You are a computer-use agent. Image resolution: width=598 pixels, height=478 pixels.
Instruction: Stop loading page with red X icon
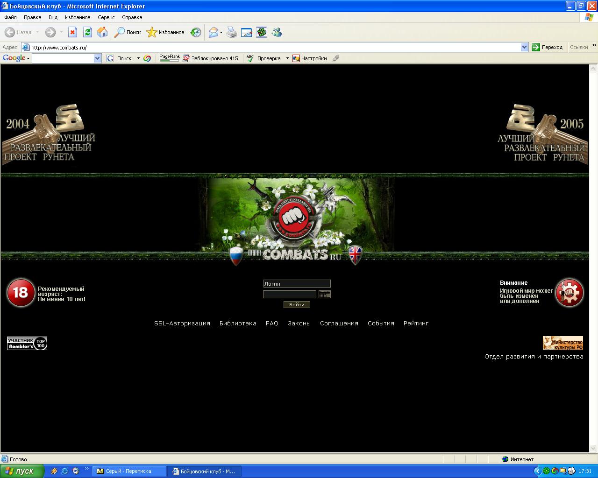72,32
